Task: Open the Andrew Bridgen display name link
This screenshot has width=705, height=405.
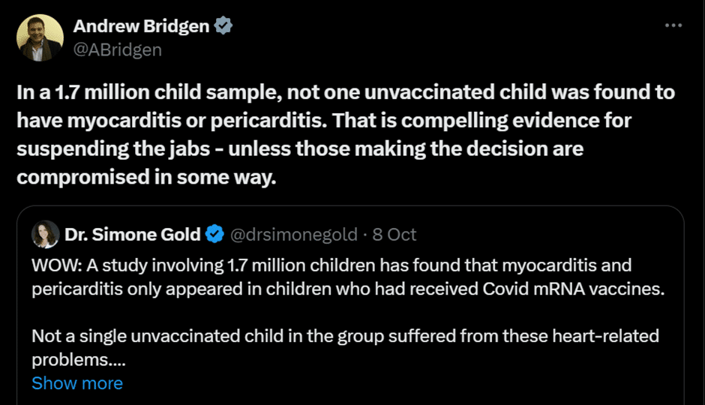Action: coord(141,26)
